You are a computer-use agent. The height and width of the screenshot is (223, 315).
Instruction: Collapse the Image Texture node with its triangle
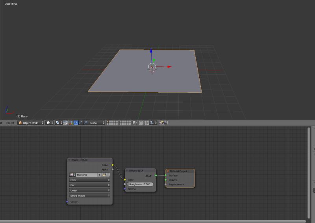[x=69, y=160]
